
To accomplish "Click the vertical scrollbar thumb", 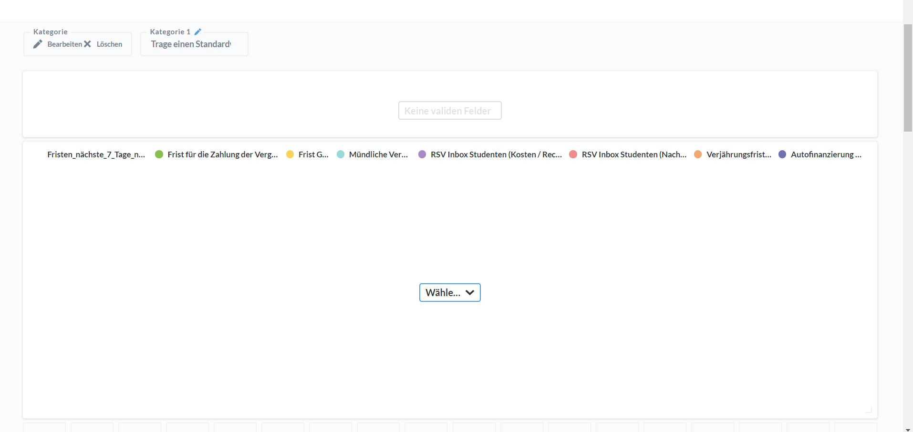I will [908, 78].
